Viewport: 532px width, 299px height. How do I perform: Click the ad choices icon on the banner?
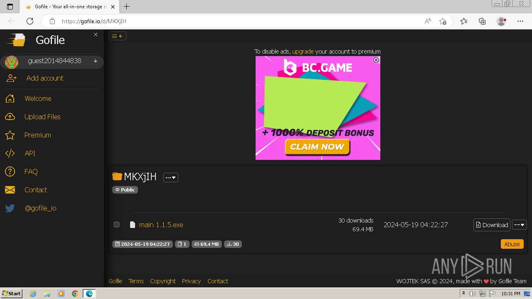coord(376,60)
